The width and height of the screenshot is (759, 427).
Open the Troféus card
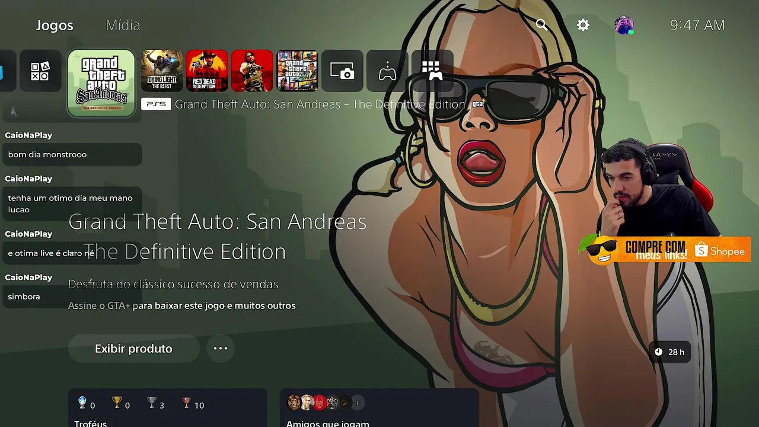click(x=167, y=408)
